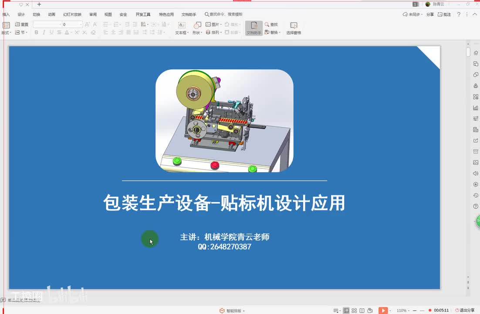Open the 110% zoom level dropdown
Image resolution: width=480 pixels, height=314 pixels.
[403, 311]
